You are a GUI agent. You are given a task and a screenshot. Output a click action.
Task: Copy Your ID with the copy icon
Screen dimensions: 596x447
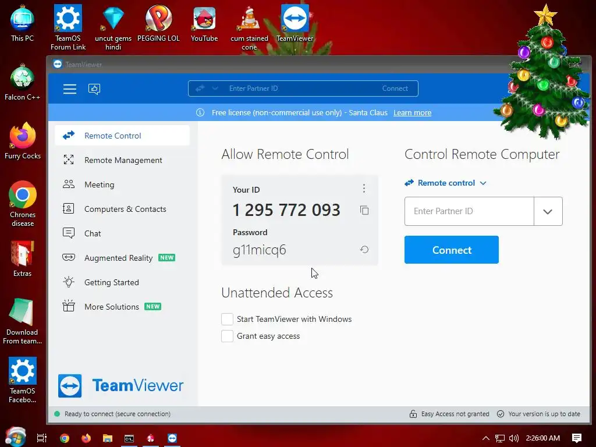pyautogui.click(x=364, y=210)
